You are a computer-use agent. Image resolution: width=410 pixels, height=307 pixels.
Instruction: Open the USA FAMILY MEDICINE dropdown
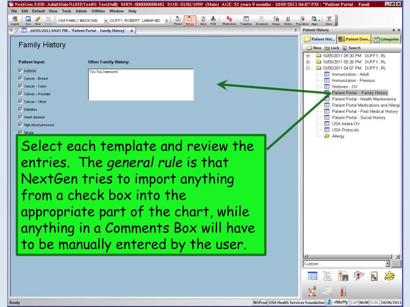(106, 21)
